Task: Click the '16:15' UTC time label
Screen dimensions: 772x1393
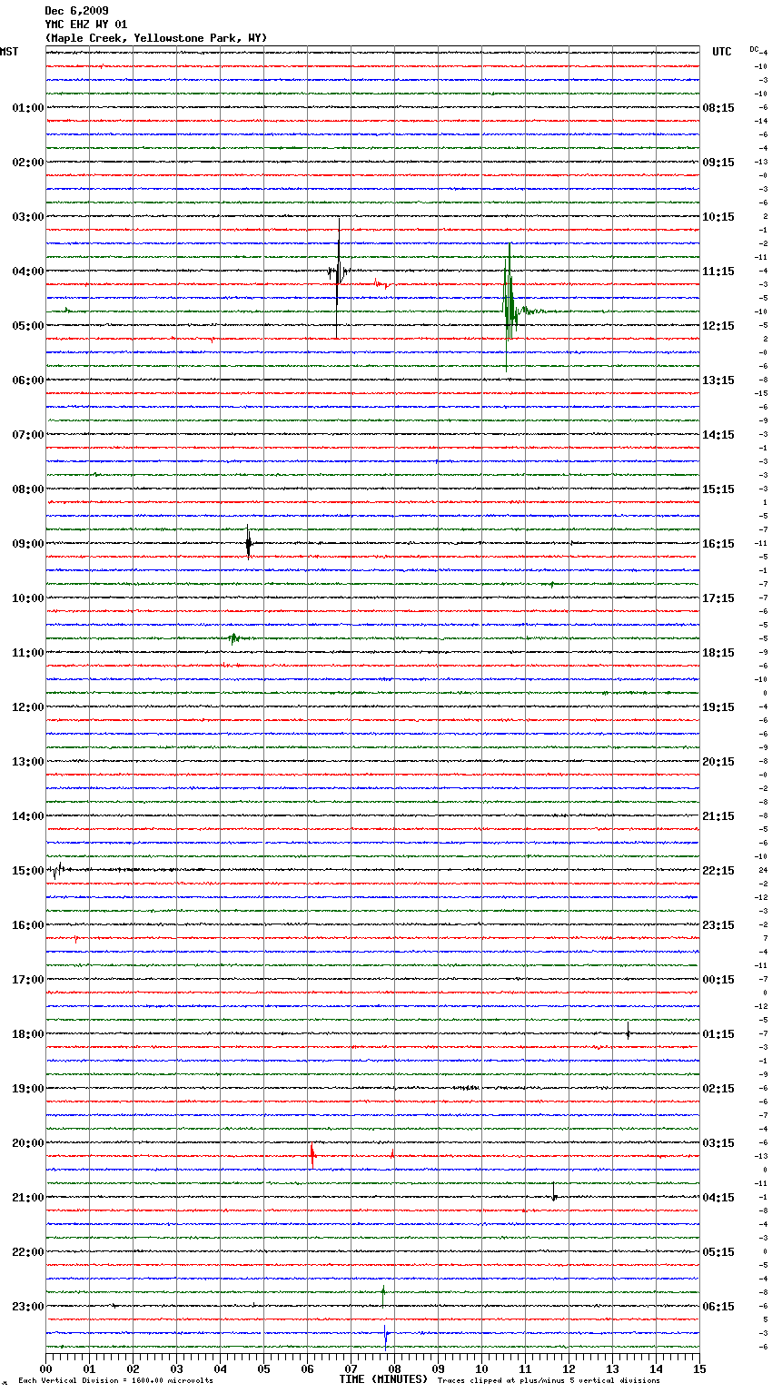Action: [718, 544]
